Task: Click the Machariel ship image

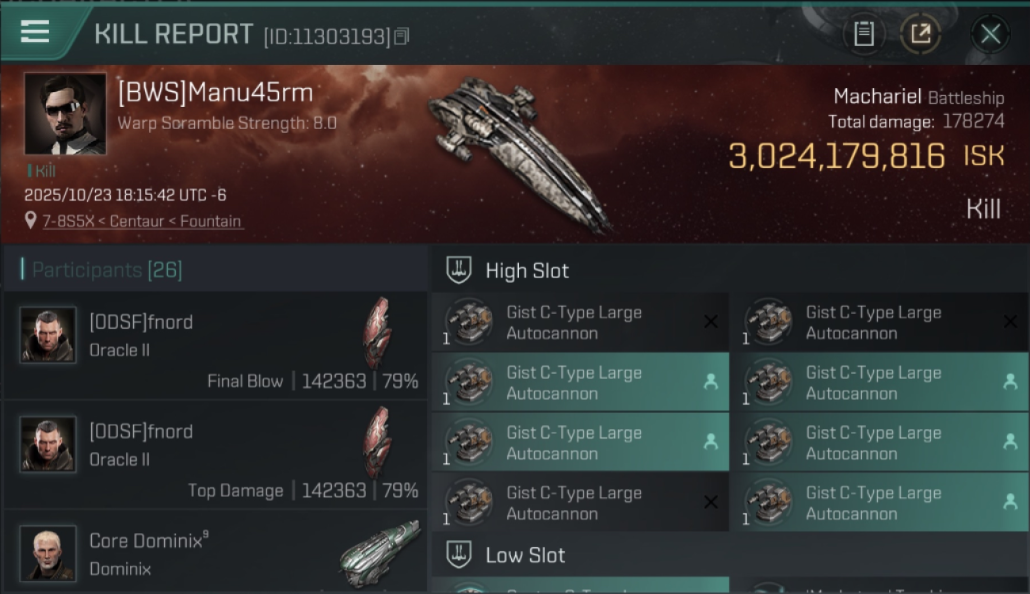Action: (519, 153)
